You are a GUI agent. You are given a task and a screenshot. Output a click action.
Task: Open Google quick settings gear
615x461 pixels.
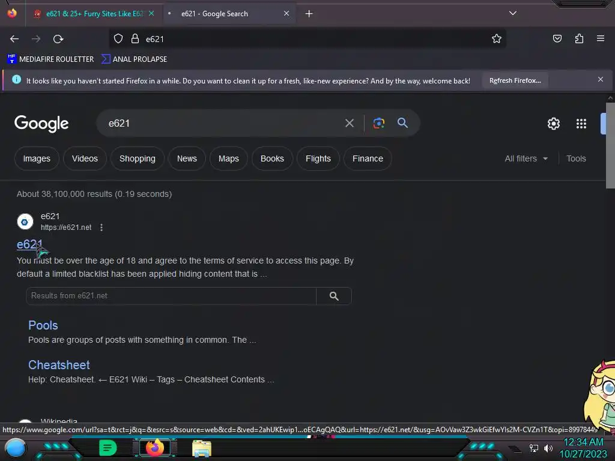click(x=553, y=124)
